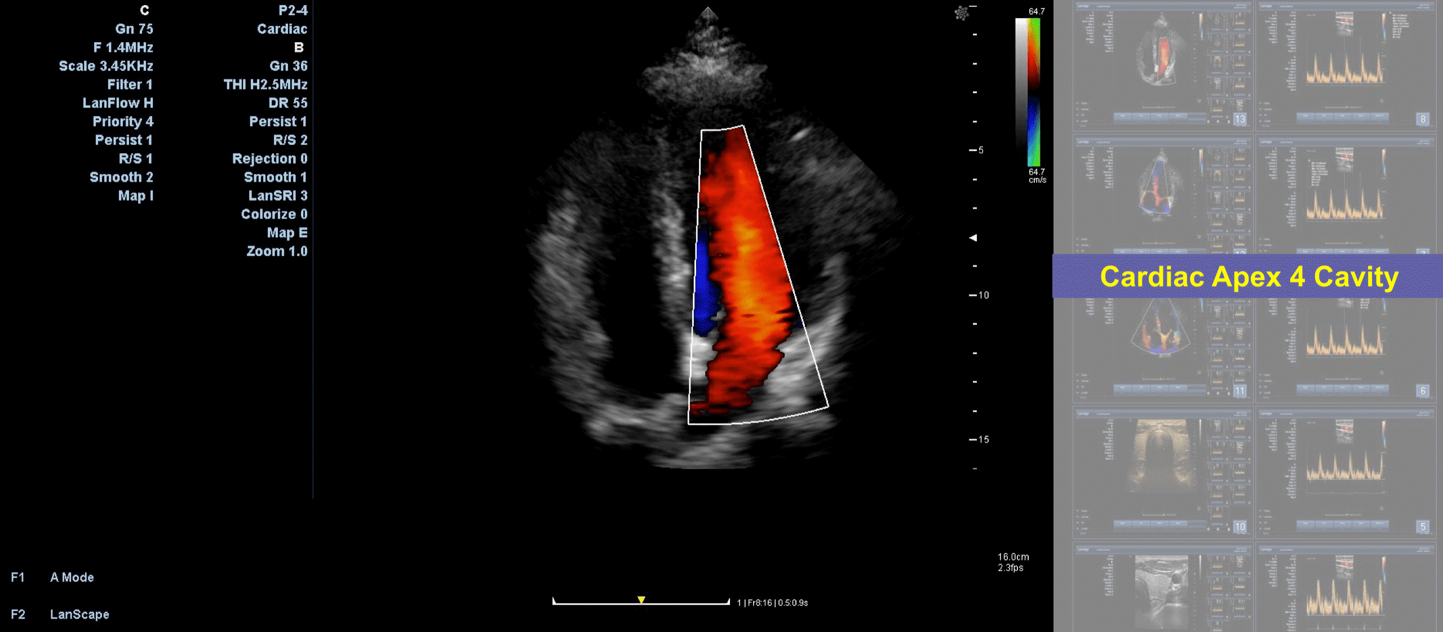Click the '16.0cm' depth readout

click(x=1013, y=557)
